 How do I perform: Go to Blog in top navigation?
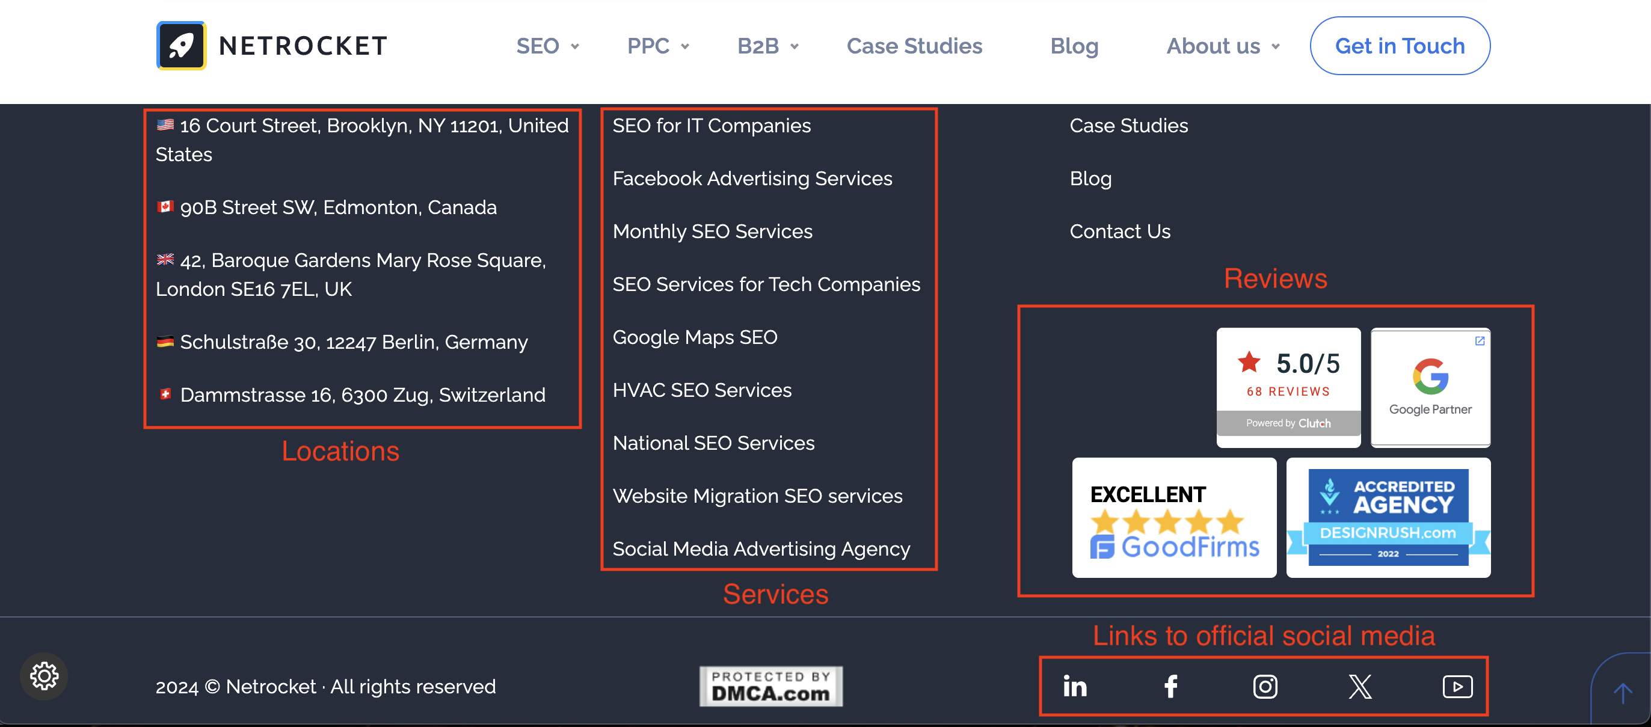[1074, 46]
